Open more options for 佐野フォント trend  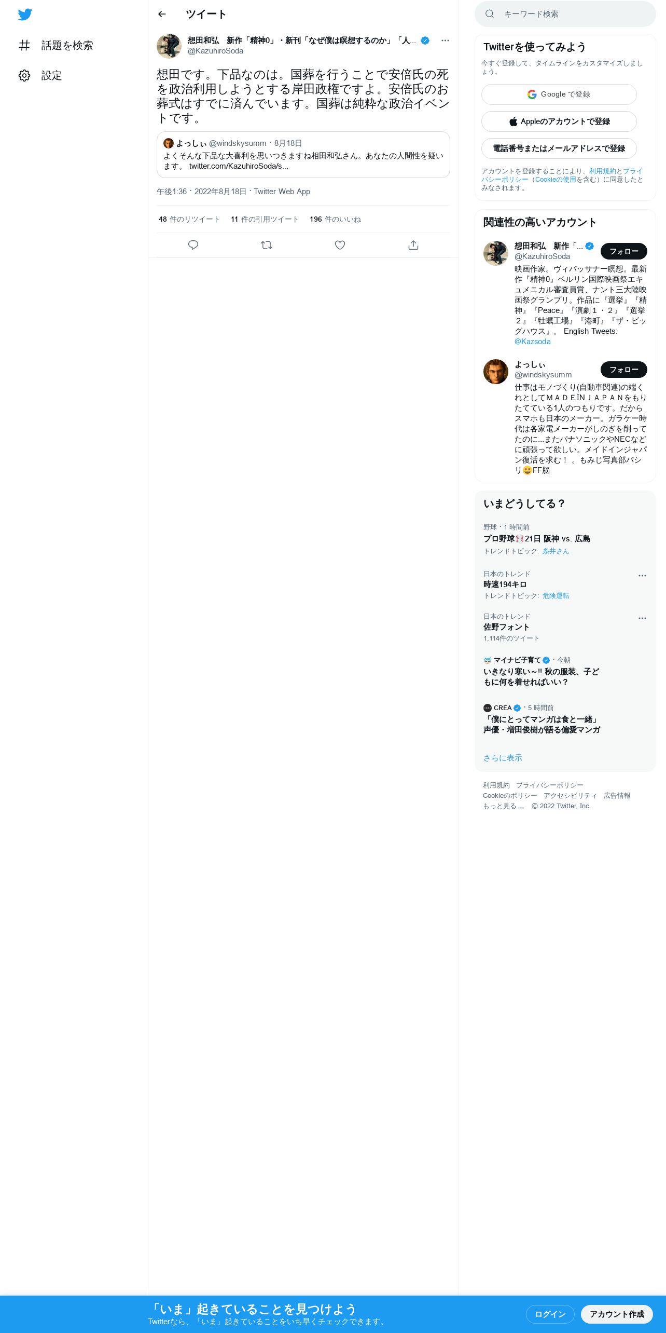point(642,618)
